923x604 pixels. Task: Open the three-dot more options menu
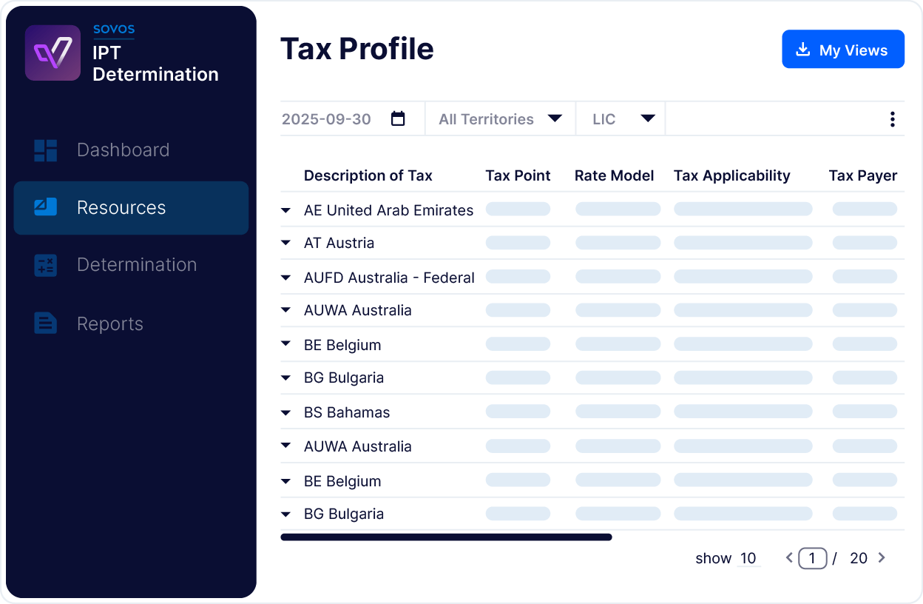tap(892, 119)
